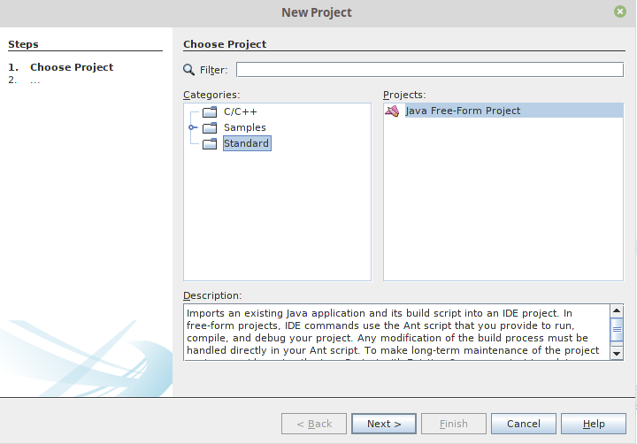
Task: Select the Standard category label
Action: [x=246, y=144]
